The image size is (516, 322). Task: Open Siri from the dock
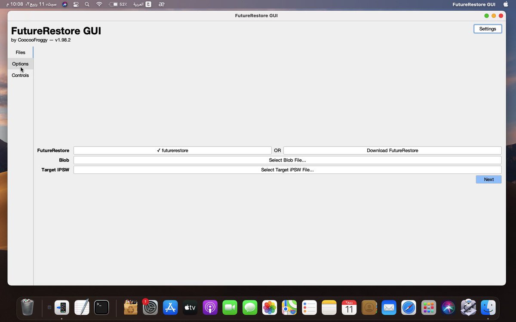tap(448, 307)
